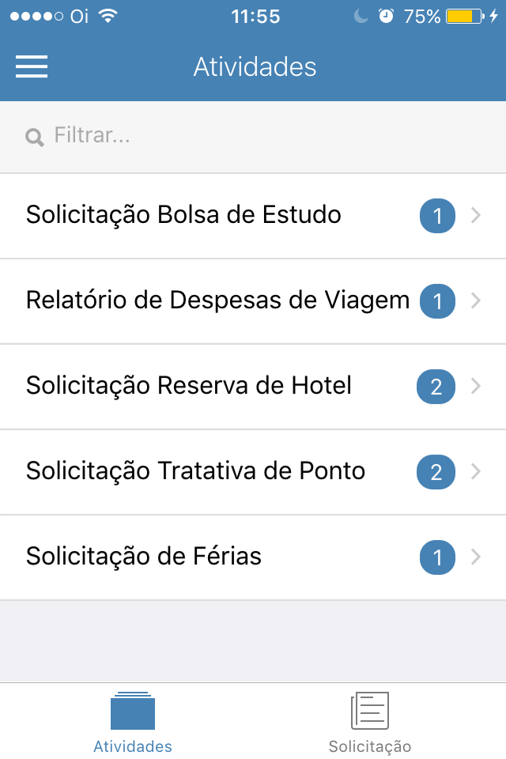Viewport: 506px width, 759px height.
Task: Expand Solicitação de Férias chevron
Action: point(476,557)
